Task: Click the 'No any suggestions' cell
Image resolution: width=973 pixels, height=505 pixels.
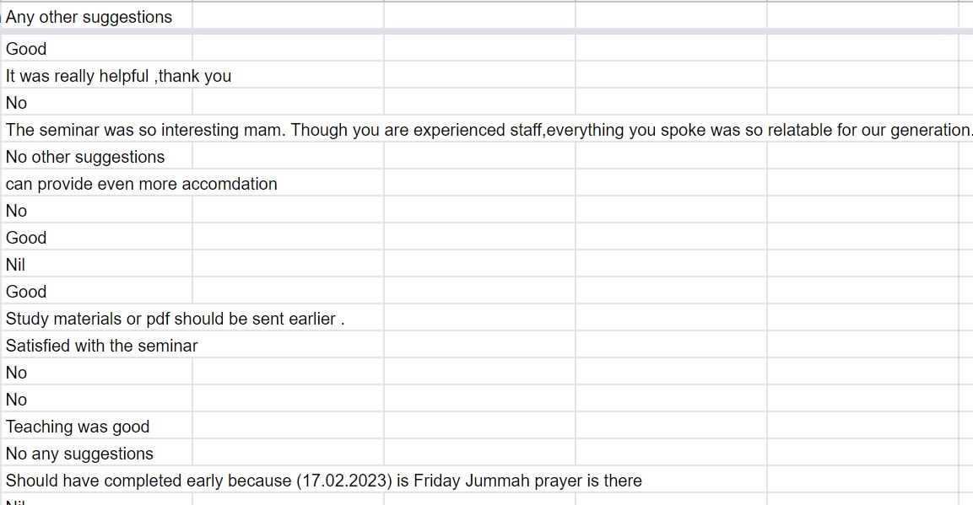Action: coord(79,454)
